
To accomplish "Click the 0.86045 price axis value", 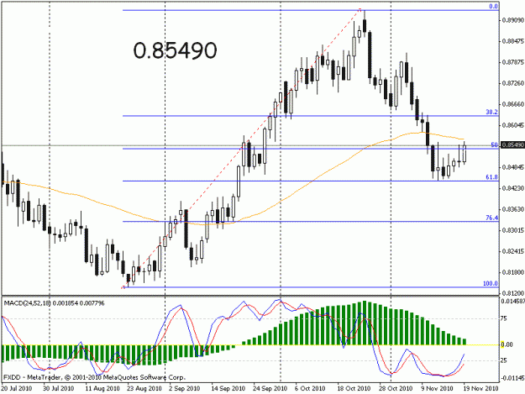I will [512, 125].
